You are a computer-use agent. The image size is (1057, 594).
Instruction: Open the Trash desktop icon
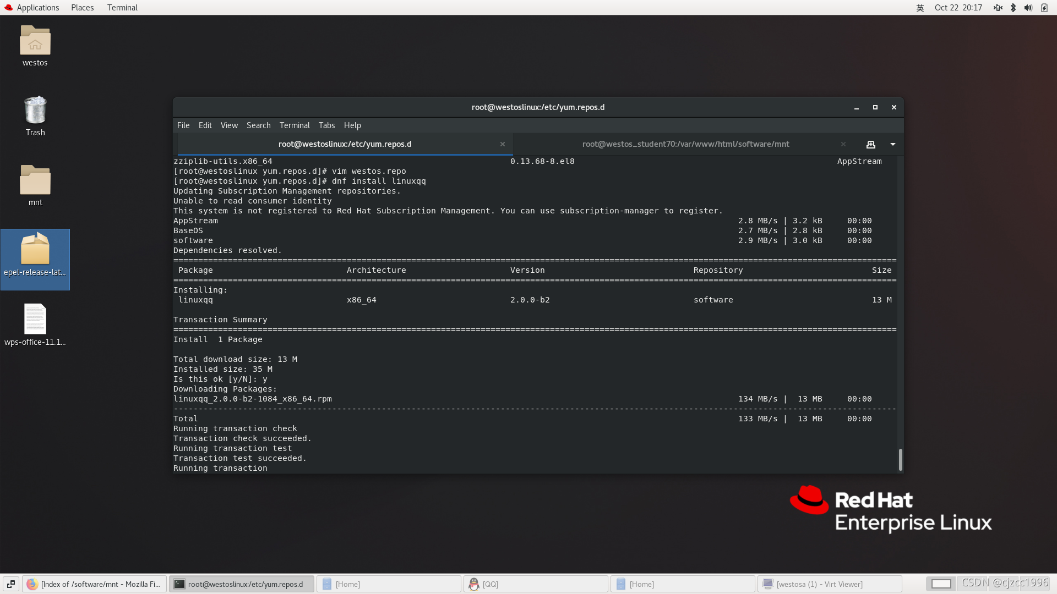point(35,111)
